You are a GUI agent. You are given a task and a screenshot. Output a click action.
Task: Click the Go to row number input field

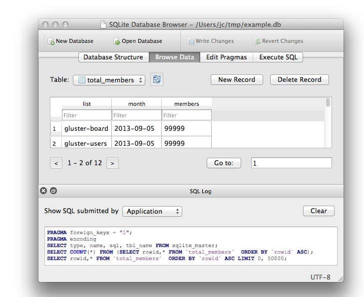coord(291,163)
